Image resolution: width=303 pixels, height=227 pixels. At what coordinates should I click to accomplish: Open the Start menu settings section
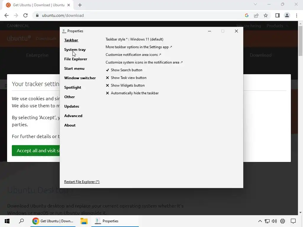[x=74, y=69]
